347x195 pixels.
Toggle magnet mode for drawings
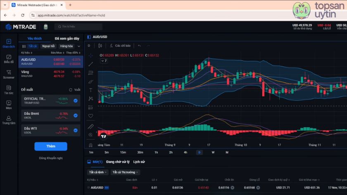(x=90, y=145)
